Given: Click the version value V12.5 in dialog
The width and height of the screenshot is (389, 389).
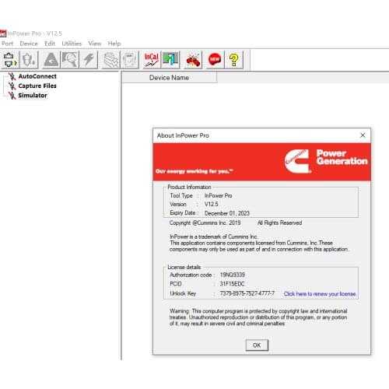Looking at the screenshot, I should point(211,204).
